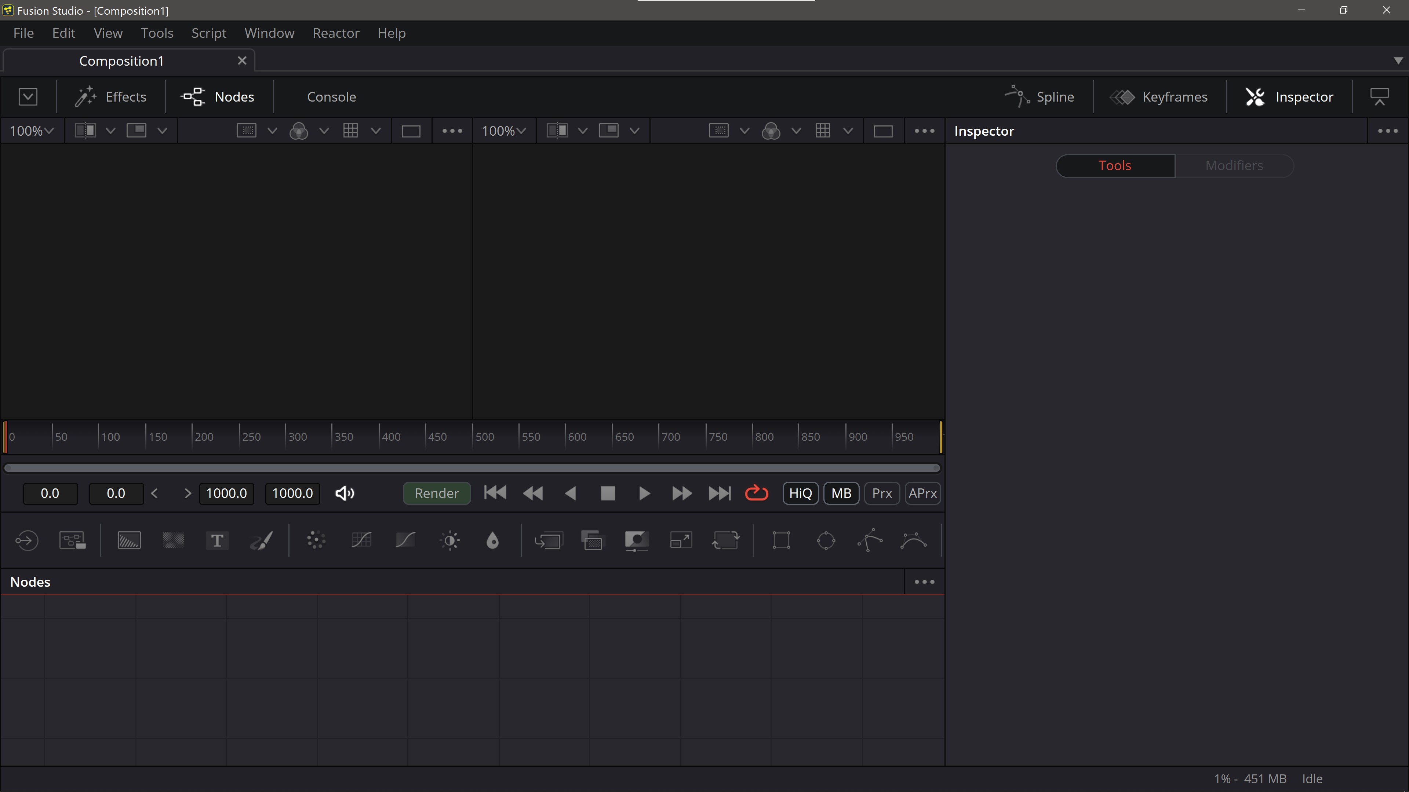Mute or unmute audio speaker icon
Image resolution: width=1409 pixels, height=792 pixels.
[345, 494]
